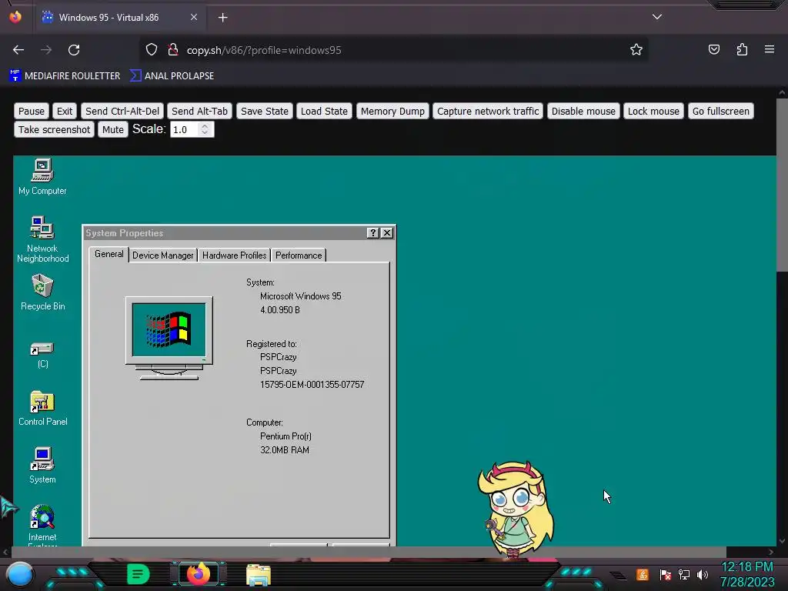Bookmark this page with the star
Image resolution: width=788 pixels, height=591 pixels.
[636, 50]
